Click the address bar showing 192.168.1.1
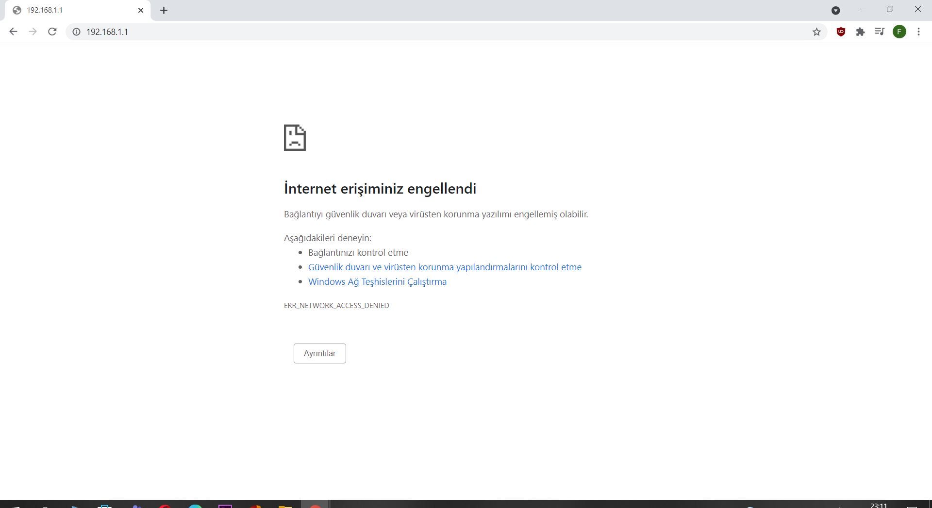Screen dimensions: 932x508 437,32
